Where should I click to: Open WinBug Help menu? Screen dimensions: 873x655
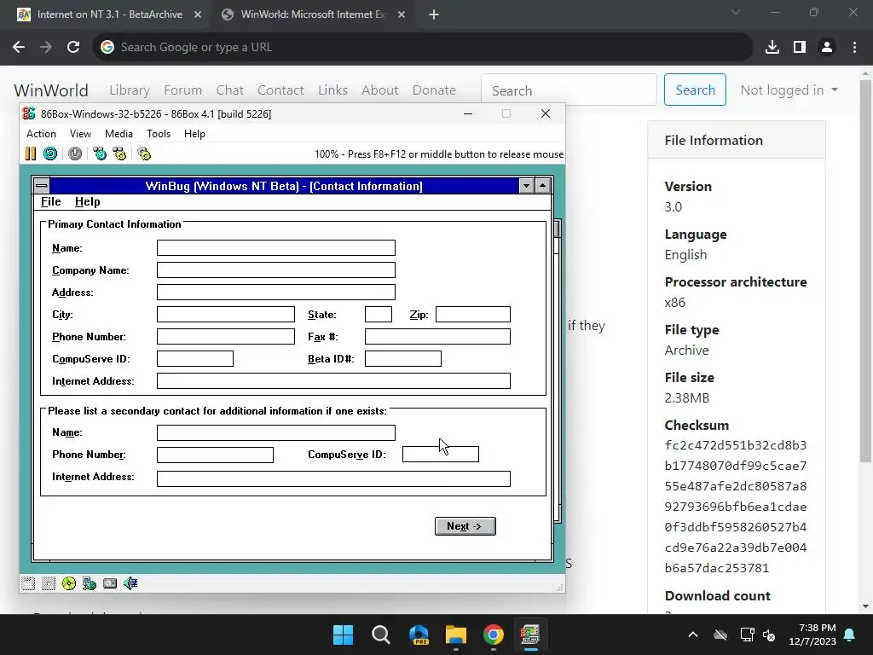(88, 201)
